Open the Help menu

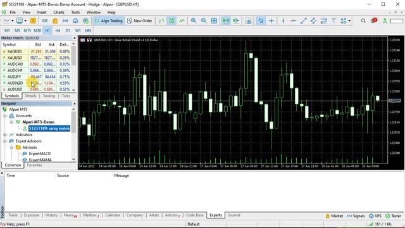click(111, 12)
